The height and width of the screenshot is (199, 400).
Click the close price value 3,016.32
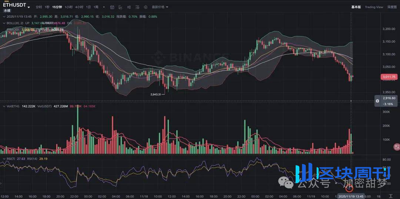(108, 17)
